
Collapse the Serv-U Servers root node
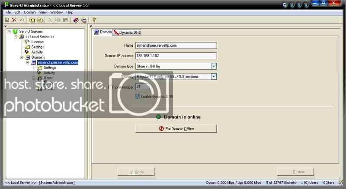pos(9,32)
